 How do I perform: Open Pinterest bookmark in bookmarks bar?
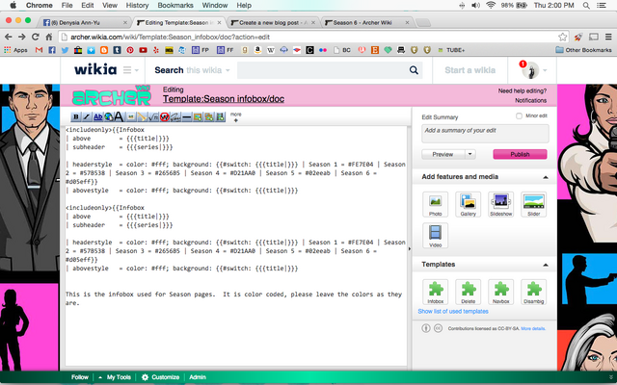coord(130,50)
